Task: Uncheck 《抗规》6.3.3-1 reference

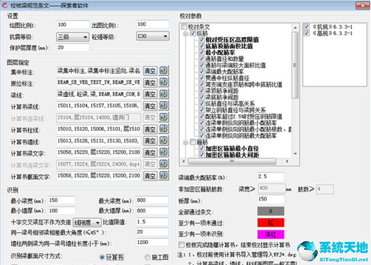Action: [x=307, y=27]
